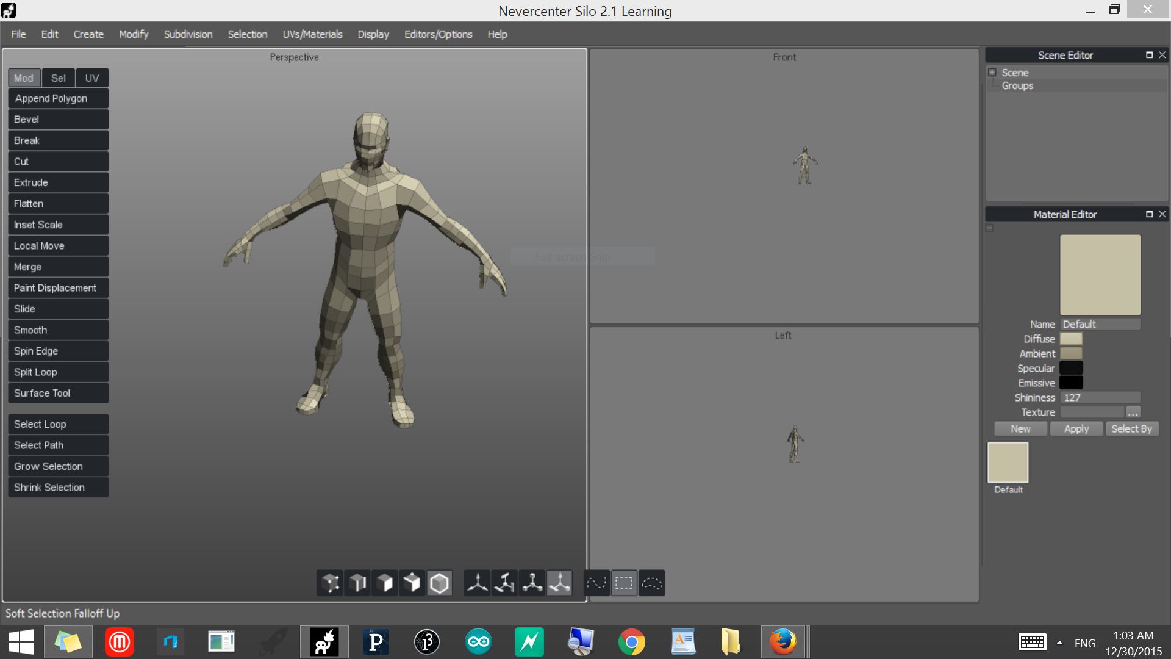Open the Edit menu

tap(49, 34)
